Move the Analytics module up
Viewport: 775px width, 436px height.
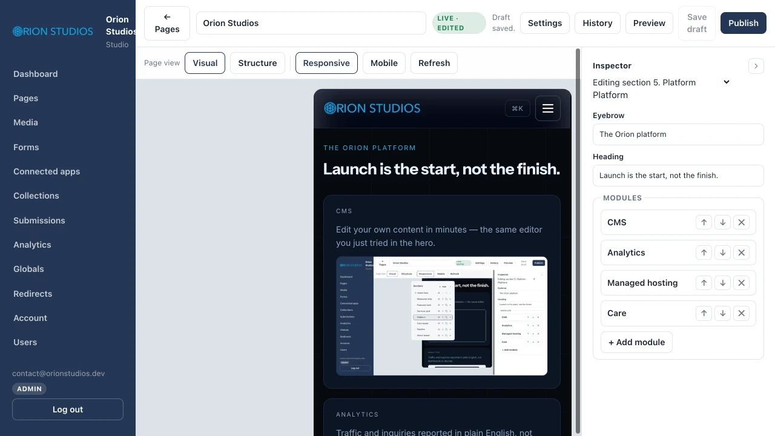(x=704, y=253)
